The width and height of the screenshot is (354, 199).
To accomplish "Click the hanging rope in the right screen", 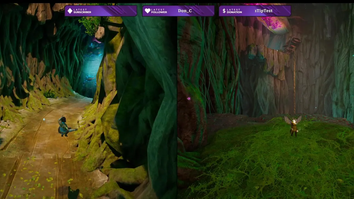I will click(294, 80).
